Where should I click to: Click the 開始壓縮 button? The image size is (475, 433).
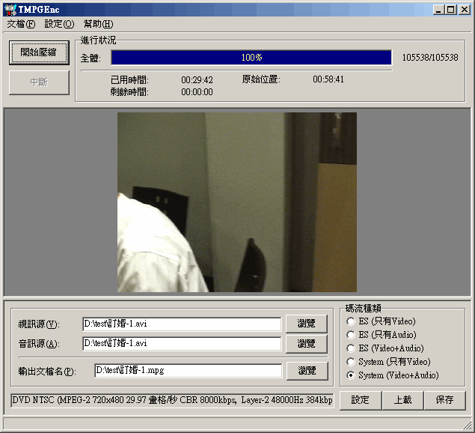point(39,52)
